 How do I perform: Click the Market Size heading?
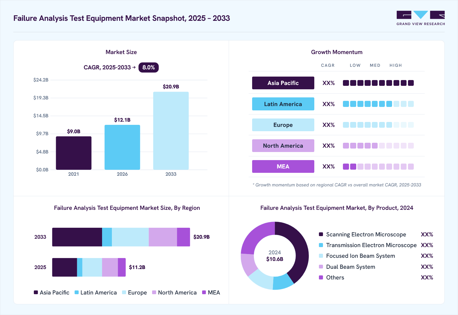(121, 52)
